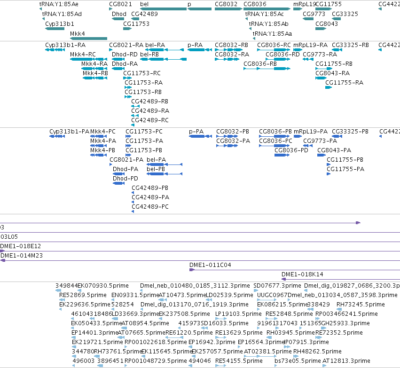The width and height of the screenshot is (400, 368).
Task: Click the CG8043 gene label in top track
Action: 327,23
